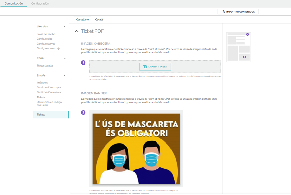The height and width of the screenshot is (195, 291).
Task: Open Config. resumen caja
Action: tap(48, 48)
